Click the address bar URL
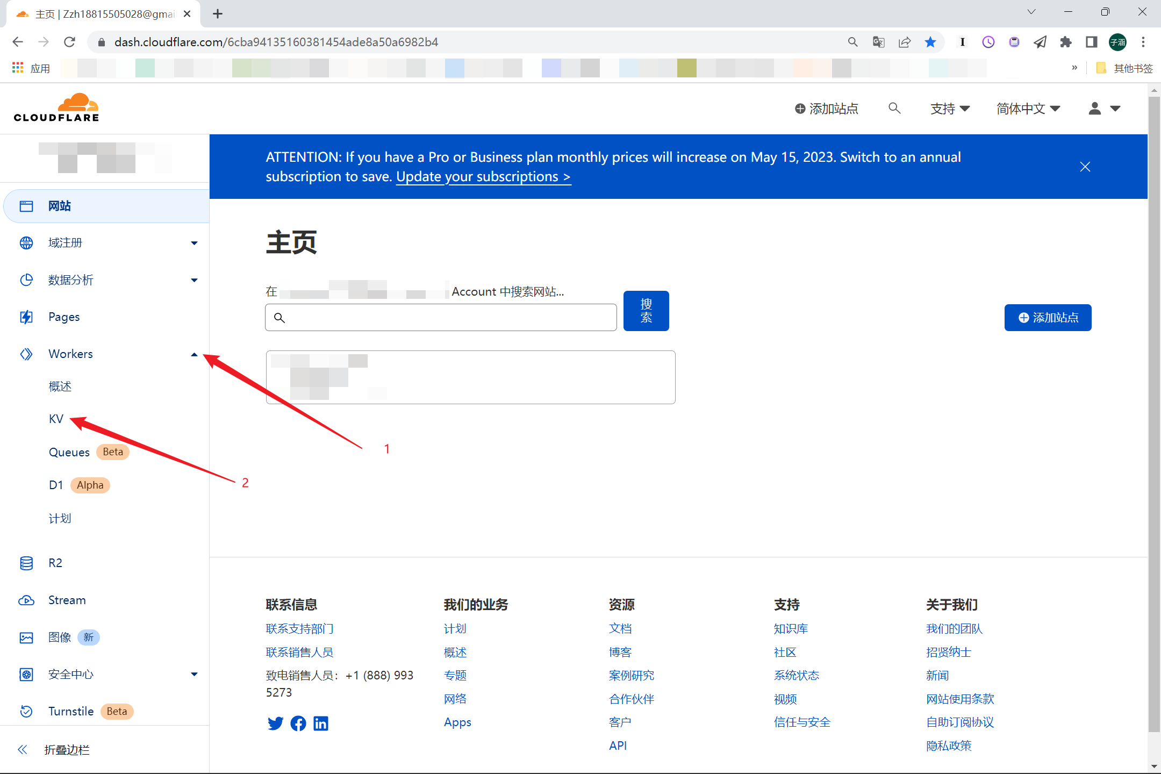 (x=276, y=42)
